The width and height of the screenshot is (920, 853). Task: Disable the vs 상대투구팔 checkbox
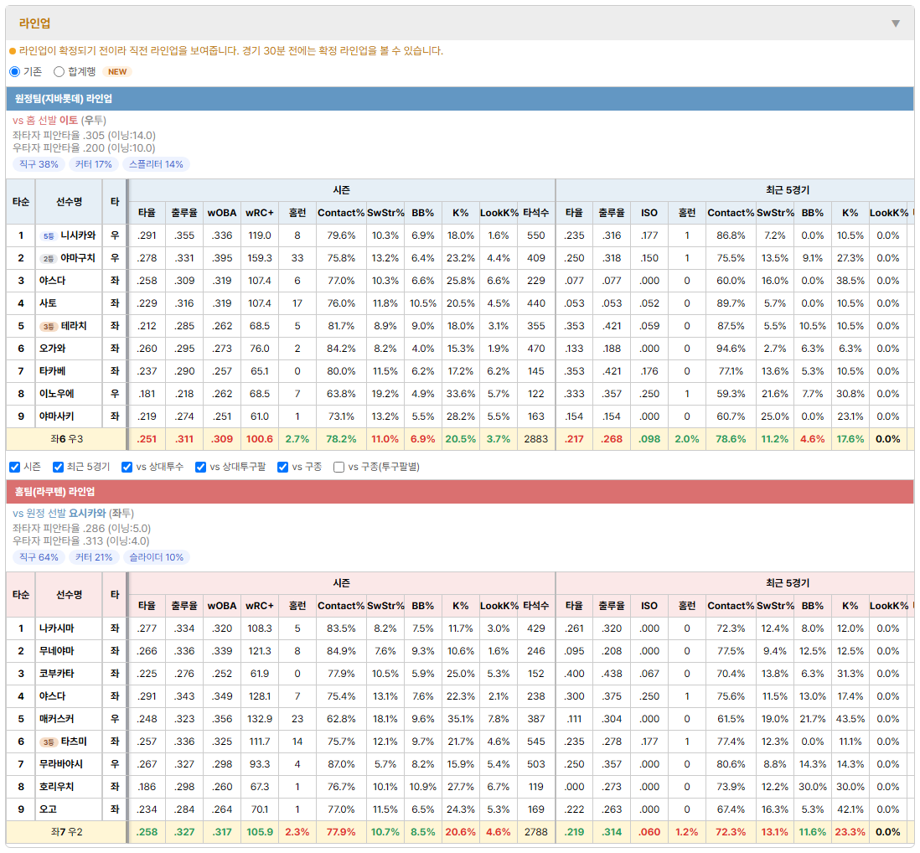click(200, 467)
